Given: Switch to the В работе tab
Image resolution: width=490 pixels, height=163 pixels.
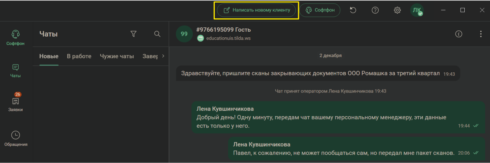Looking at the screenshot, I should (x=79, y=56).
